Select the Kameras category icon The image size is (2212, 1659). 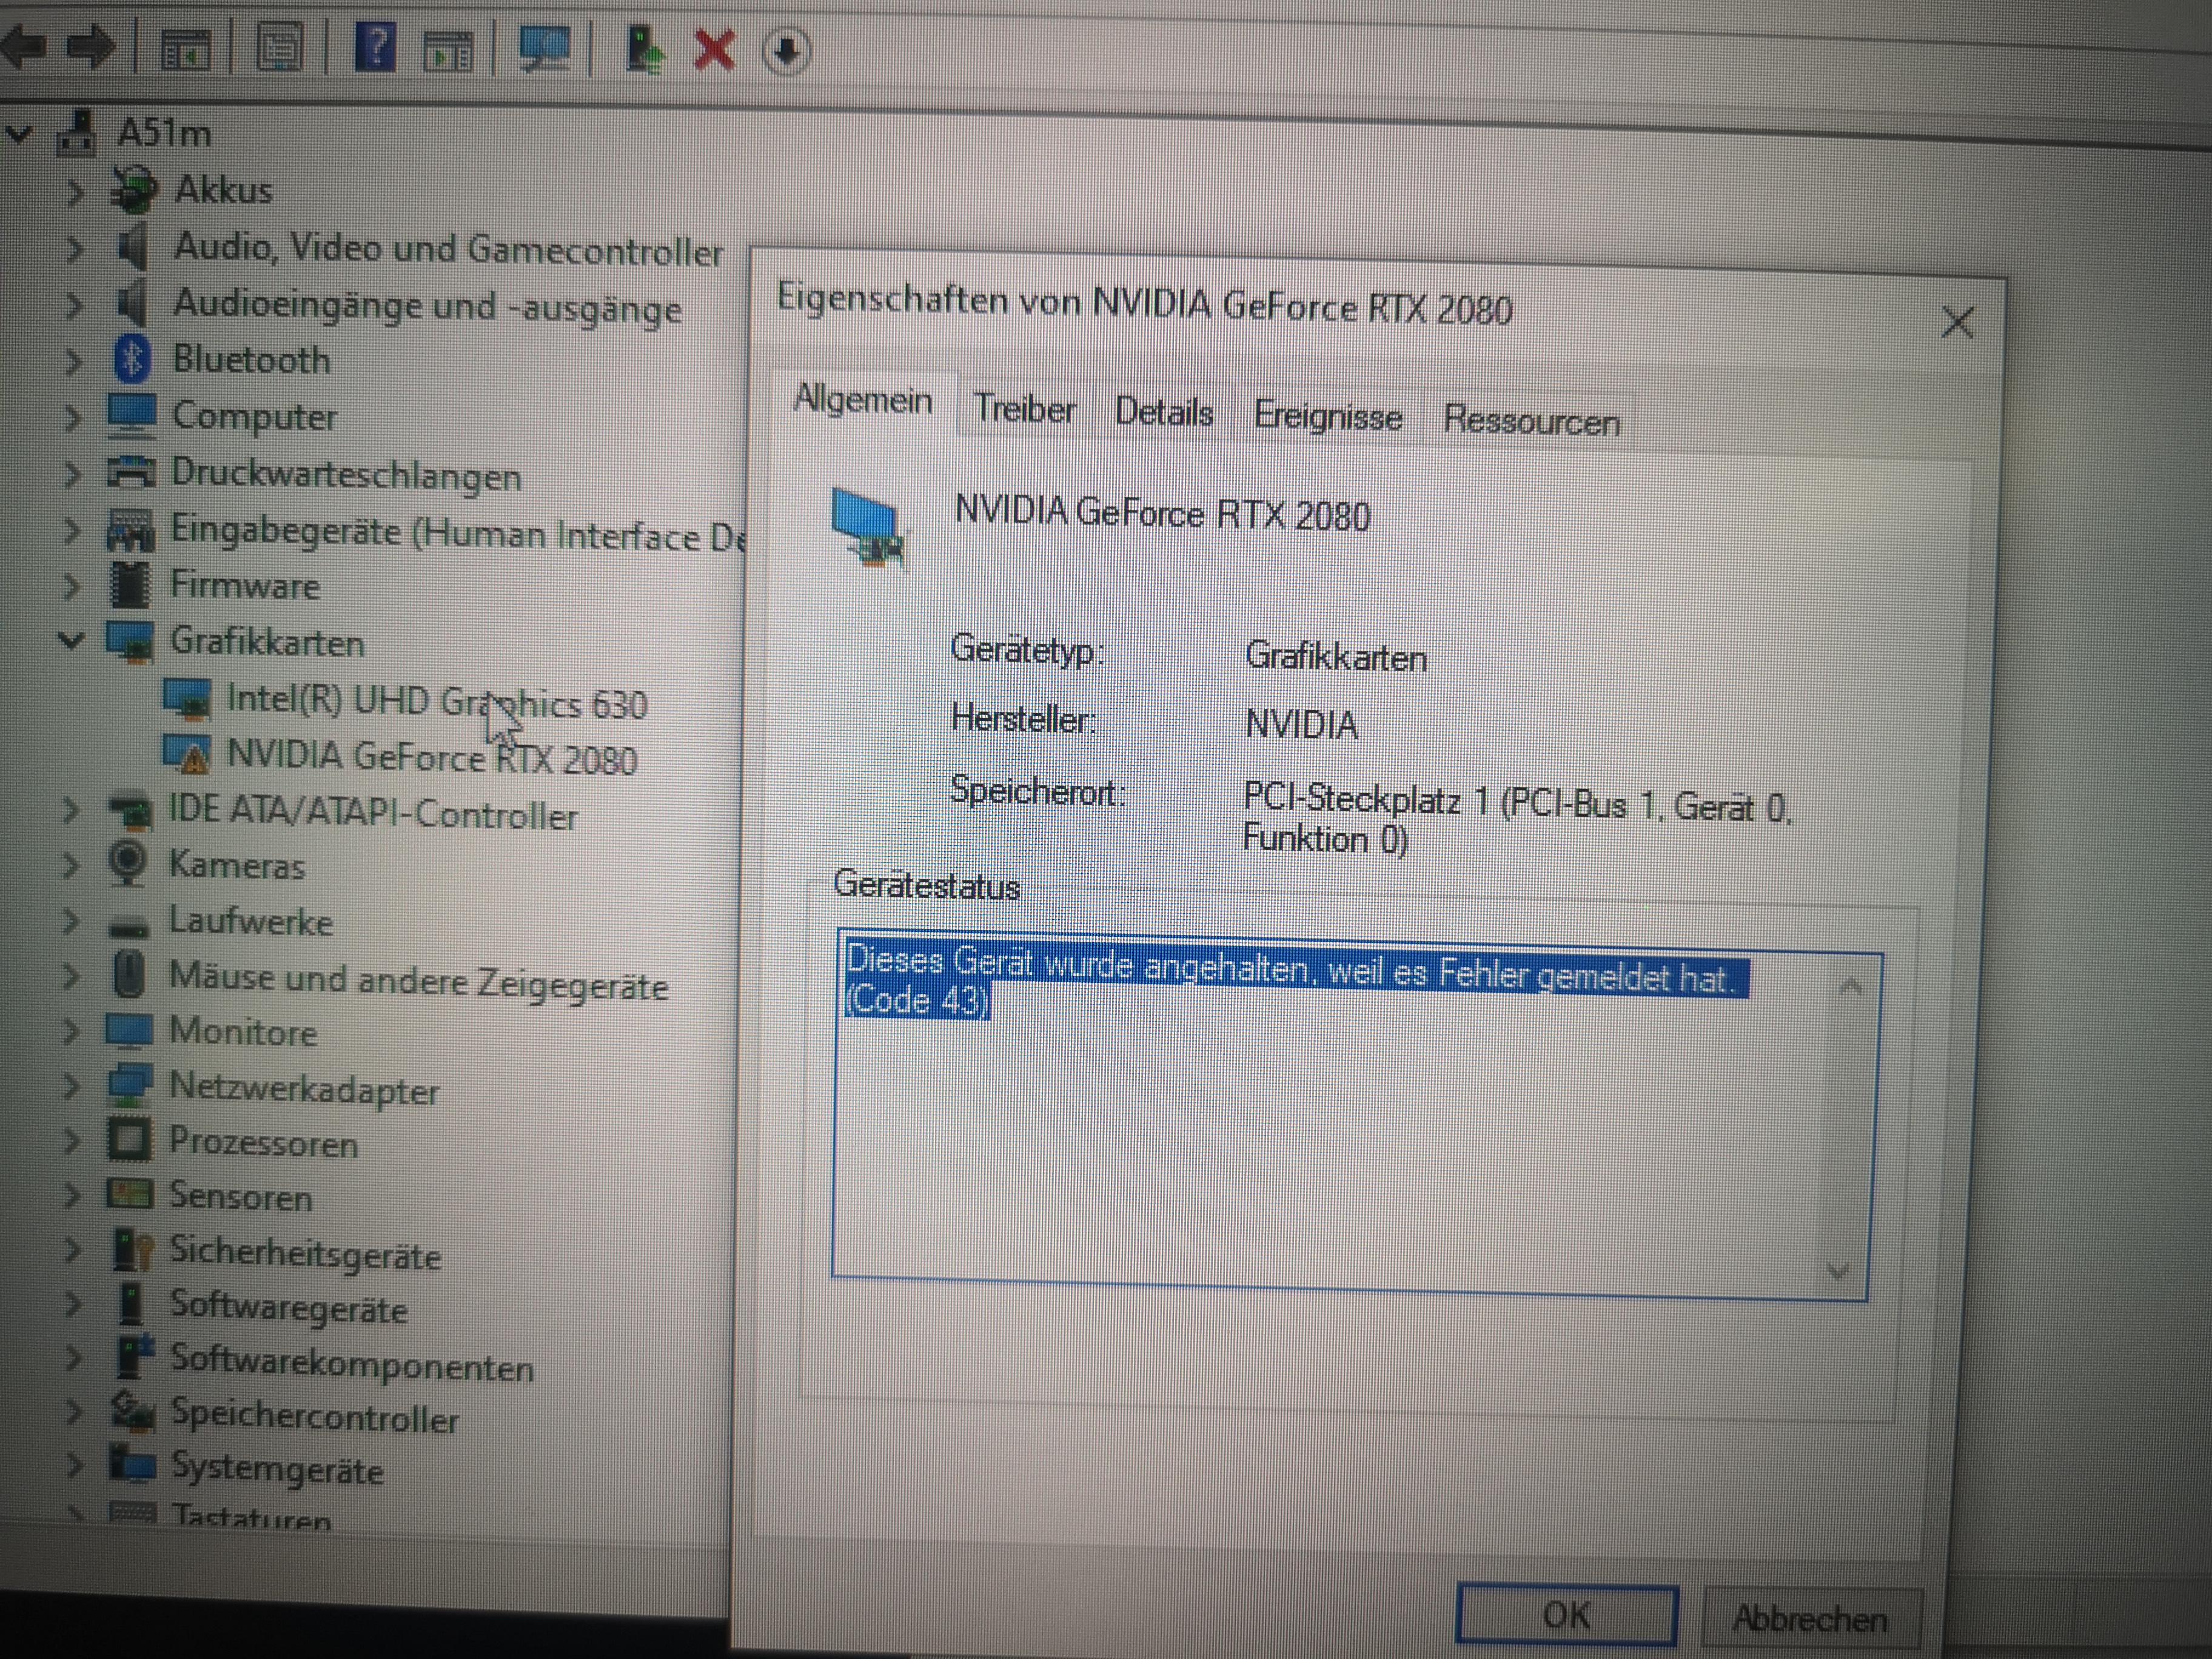pyautogui.click(x=128, y=863)
